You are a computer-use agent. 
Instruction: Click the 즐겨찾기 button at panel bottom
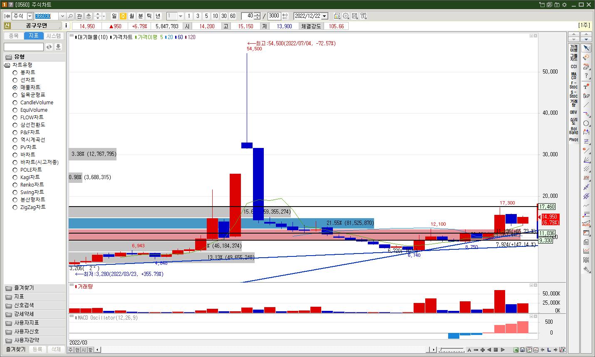(x=15, y=349)
